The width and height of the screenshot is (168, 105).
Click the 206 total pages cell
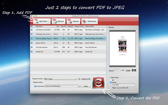(x=64, y=47)
